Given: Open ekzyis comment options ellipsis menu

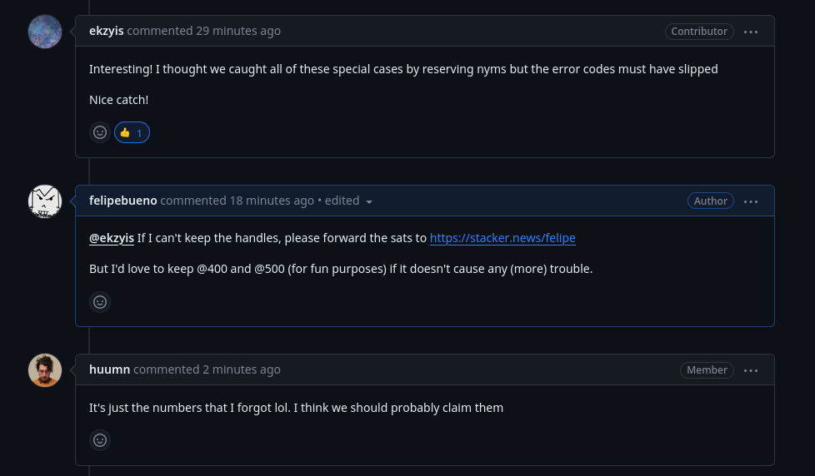Looking at the screenshot, I should coord(751,32).
